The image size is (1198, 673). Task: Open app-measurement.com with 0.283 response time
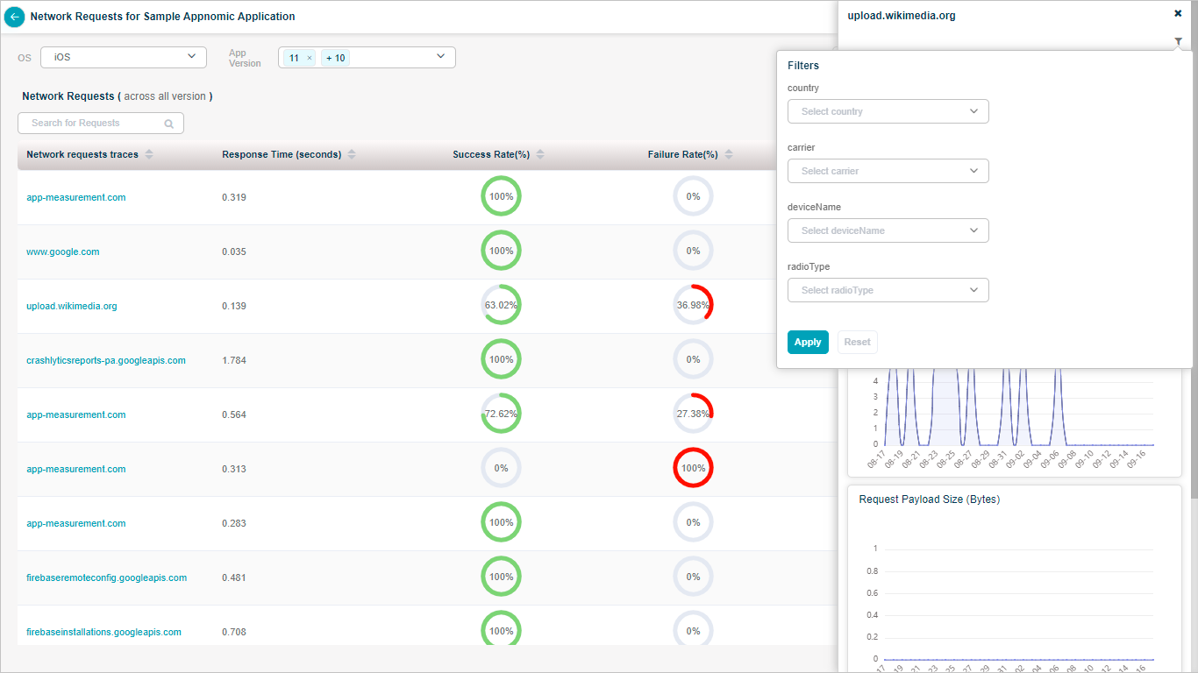76,523
